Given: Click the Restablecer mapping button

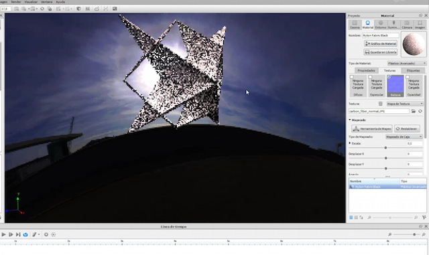Looking at the screenshot, I should 407,129.
